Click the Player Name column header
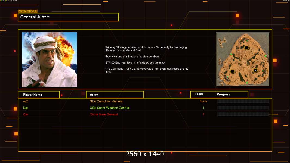 pyautogui.click(x=39, y=95)
